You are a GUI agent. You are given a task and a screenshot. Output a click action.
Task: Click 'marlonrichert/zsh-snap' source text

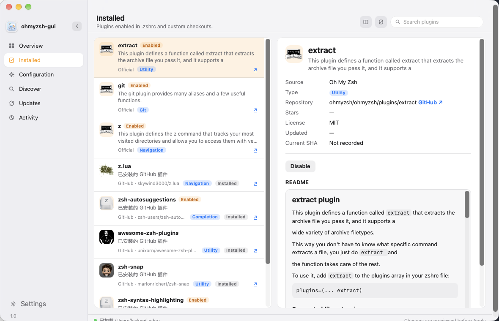click(163, 284)
